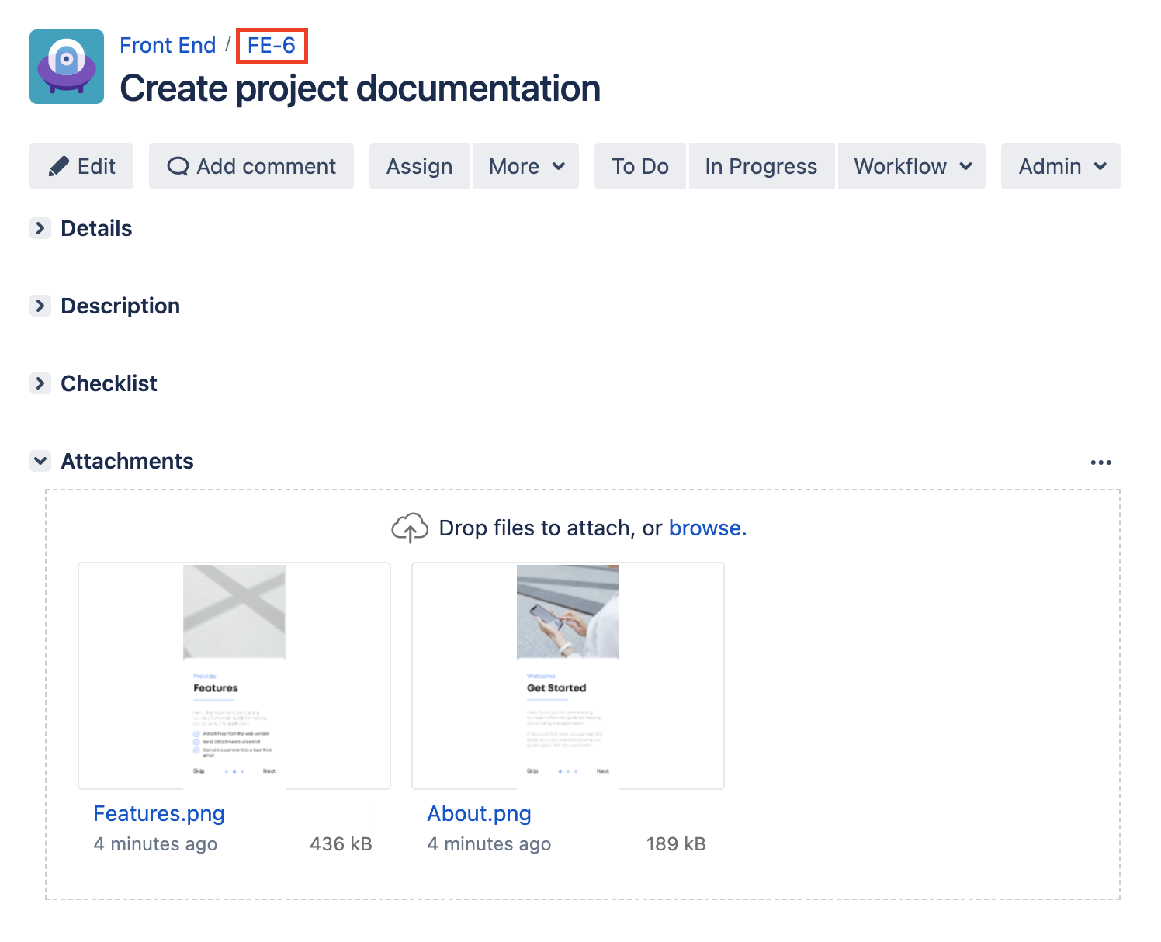Screen dimensions: 1161x942
Task: Open the Attachments three-dot options menu
Action: 1100,462
